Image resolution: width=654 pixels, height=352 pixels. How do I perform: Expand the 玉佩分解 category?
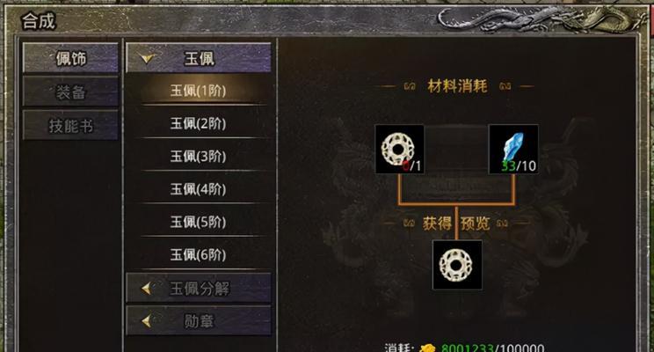(x=199, y=288)
